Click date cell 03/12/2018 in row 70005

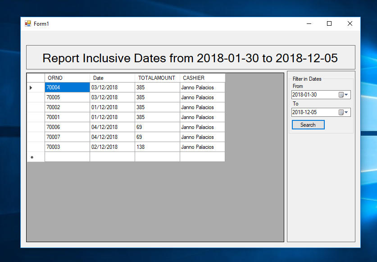click(x=112, y=97)
